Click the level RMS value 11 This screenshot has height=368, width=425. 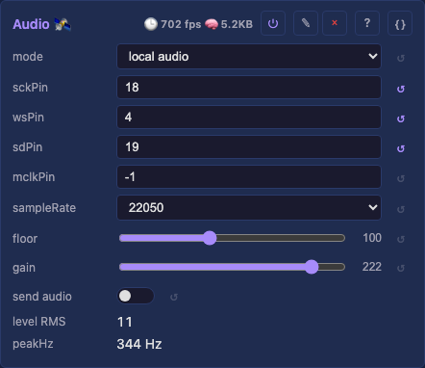pyautogui.click(x=125, y=322)
